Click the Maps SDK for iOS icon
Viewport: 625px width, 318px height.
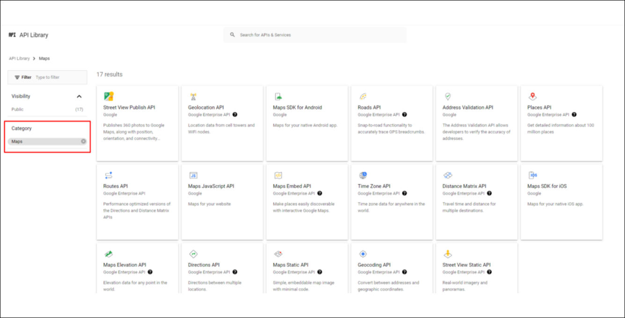click(533, 176)
